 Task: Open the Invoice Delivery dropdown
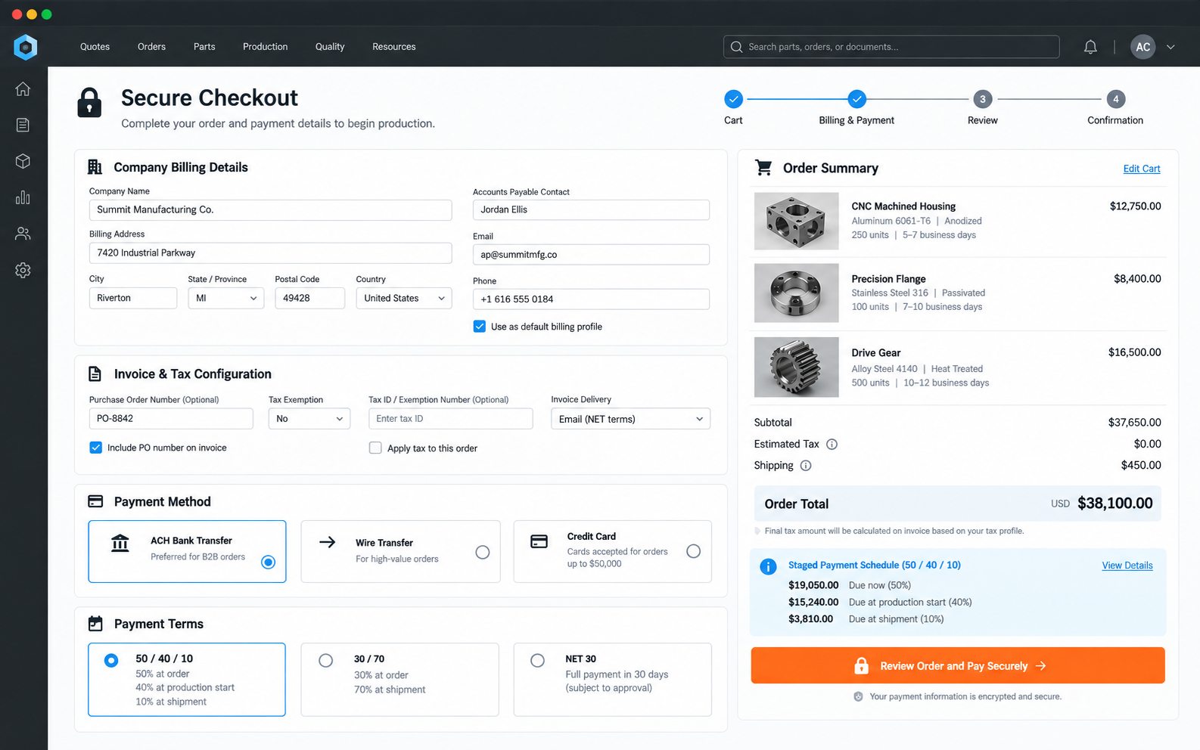coord(630,419)
